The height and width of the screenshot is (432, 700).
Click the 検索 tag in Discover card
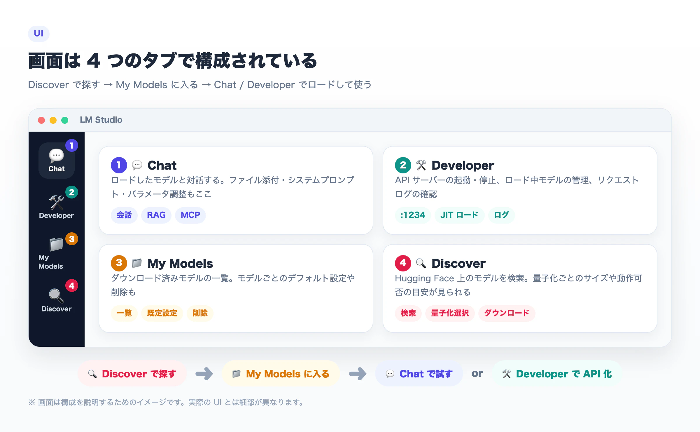(x=408, y=313)
